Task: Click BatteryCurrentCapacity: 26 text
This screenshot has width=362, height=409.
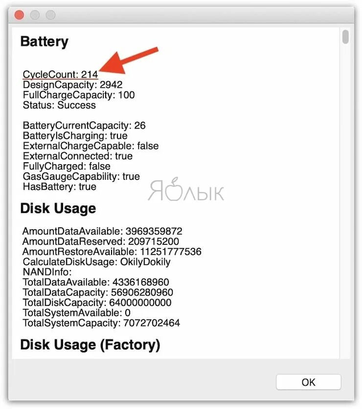Action: point(84,126)
